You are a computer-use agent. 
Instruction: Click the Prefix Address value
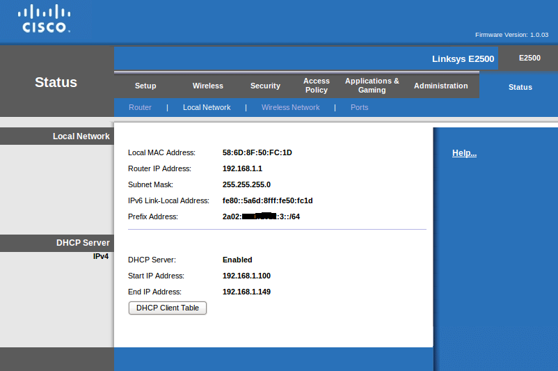[261, 216]
